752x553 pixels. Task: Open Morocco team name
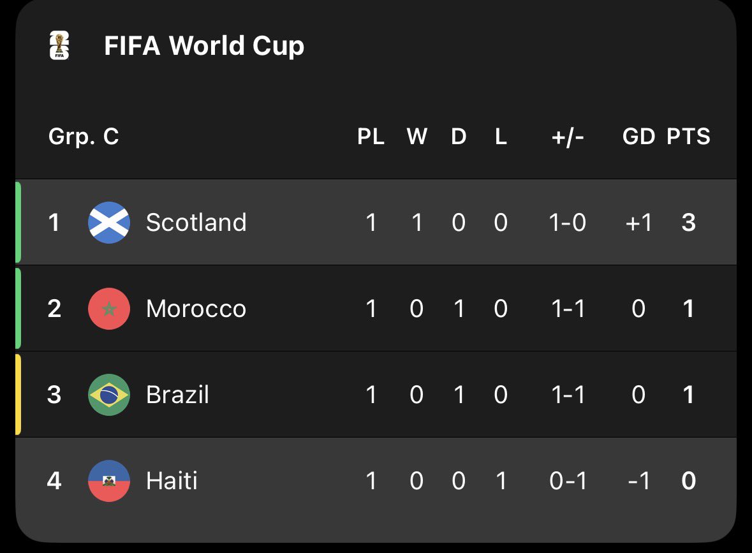196,309
